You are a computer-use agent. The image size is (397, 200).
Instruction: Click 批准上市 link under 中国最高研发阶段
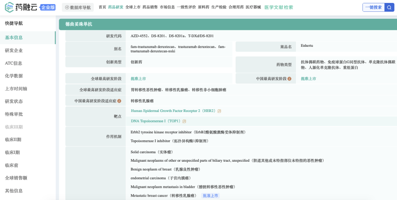308,79
